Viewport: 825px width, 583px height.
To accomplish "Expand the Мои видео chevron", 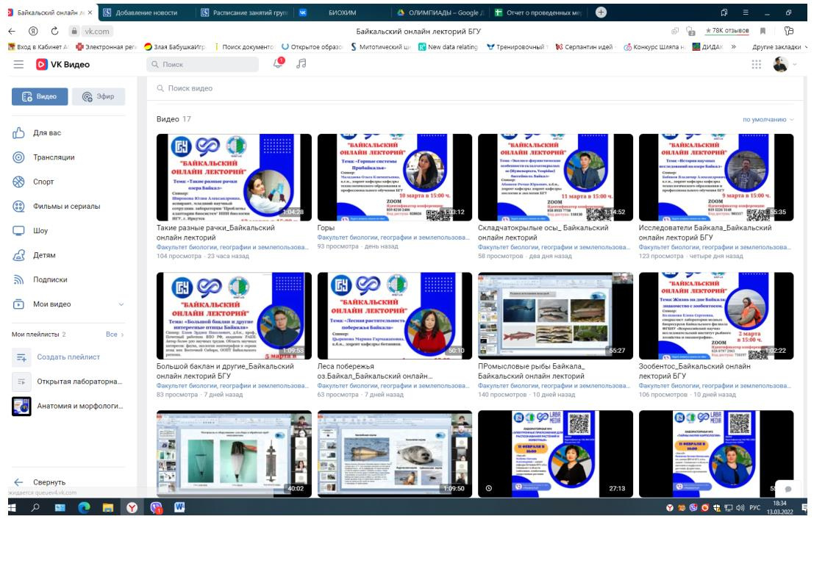I will (121, 304).
